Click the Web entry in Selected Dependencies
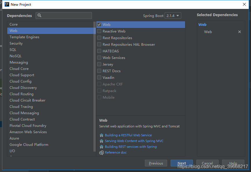 click(208, 32)
